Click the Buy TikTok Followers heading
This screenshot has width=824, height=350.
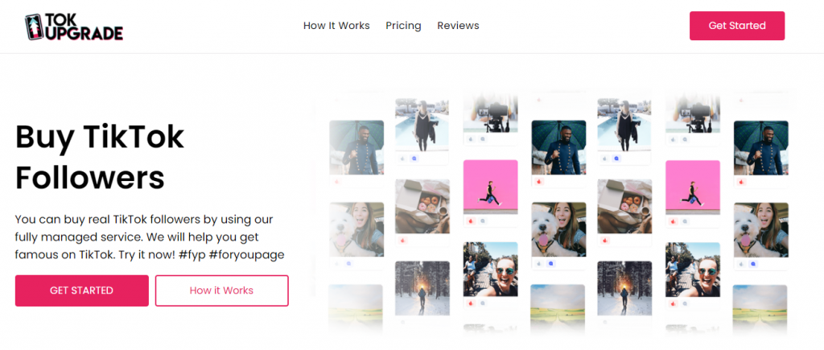[100, 157]
